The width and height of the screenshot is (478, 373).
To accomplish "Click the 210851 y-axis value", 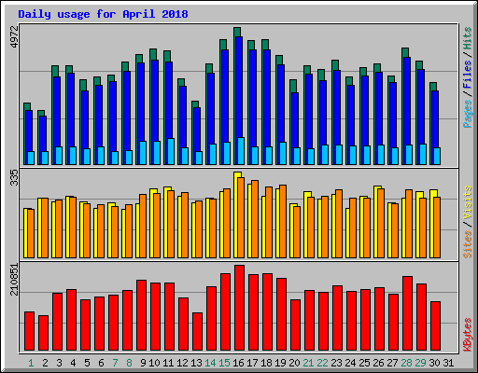I will (x=15, y=280).
